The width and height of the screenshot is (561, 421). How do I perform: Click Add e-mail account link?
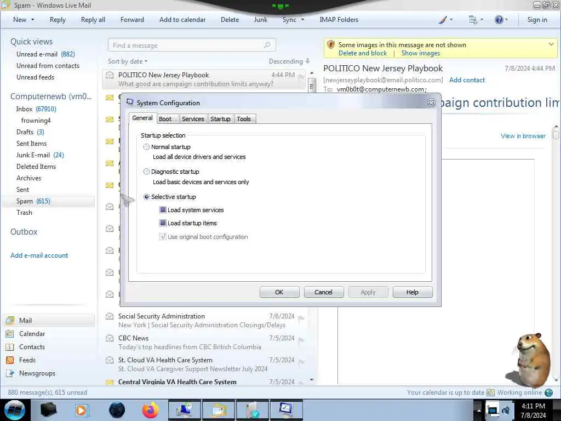pos(39,255)
